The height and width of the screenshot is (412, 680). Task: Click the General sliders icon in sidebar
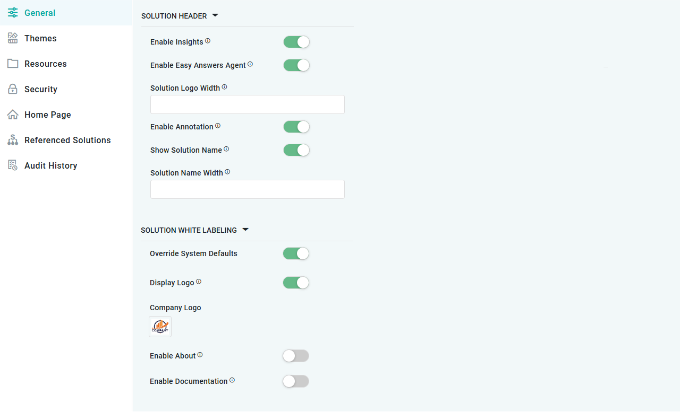13,13
